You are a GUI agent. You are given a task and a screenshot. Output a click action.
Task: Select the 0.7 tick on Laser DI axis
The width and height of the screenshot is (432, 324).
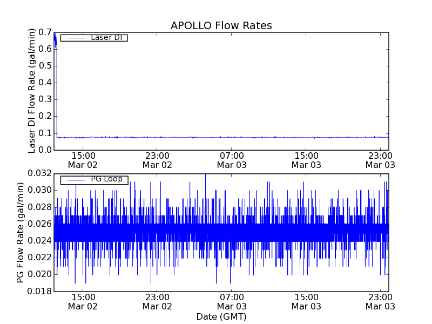point(44,32)
